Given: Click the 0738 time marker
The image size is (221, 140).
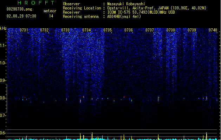Looking at the screenshot, I should 171,30.
